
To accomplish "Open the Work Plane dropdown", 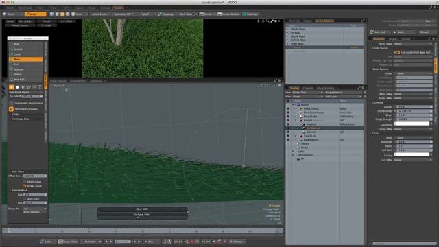I will [x=187, y=14].
